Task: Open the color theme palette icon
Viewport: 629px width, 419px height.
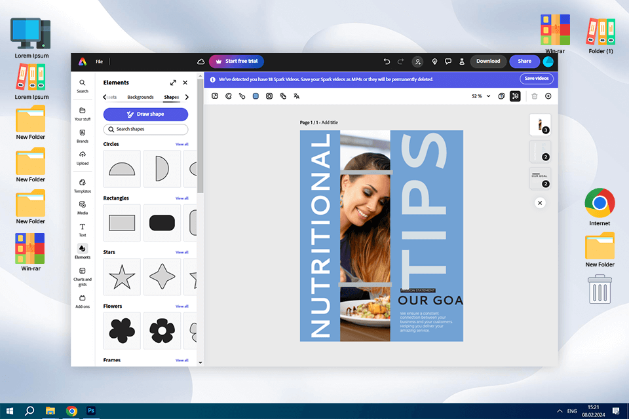Action: [229, 96]
